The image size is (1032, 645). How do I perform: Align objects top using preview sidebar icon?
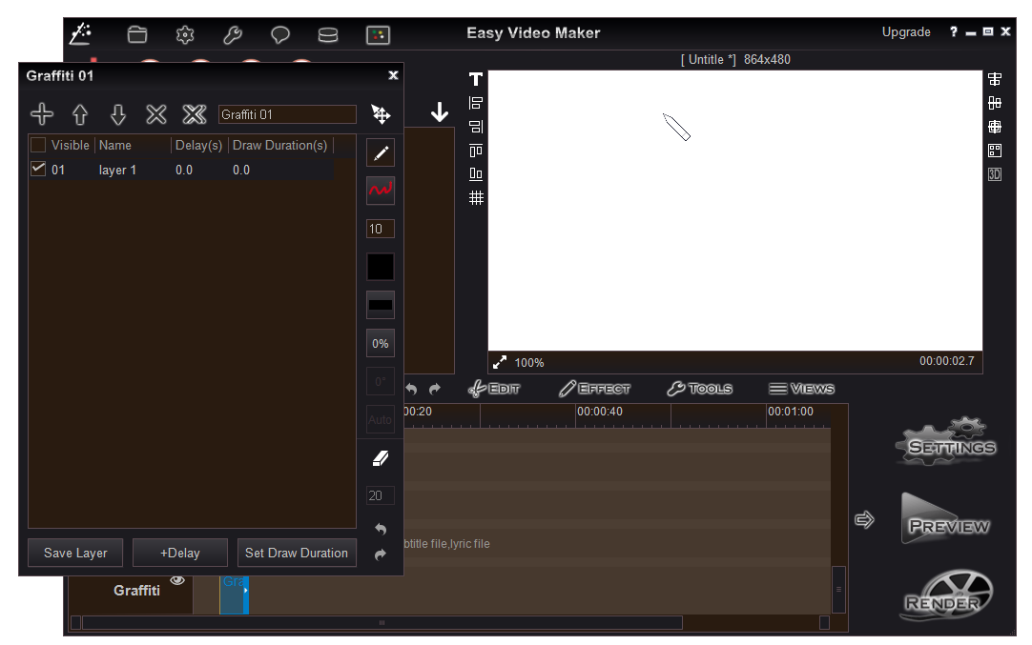tap(476, 151)
